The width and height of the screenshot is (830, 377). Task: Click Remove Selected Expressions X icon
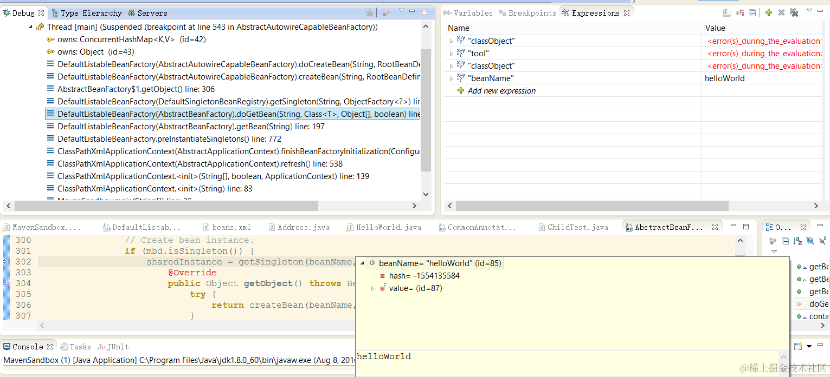(x=781, y=13)
